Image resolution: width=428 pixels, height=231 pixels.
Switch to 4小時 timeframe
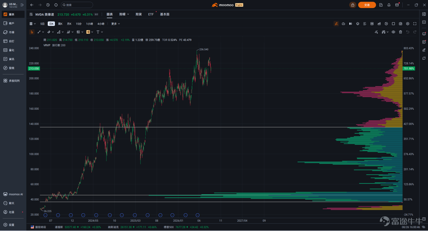tap(101, 24)
